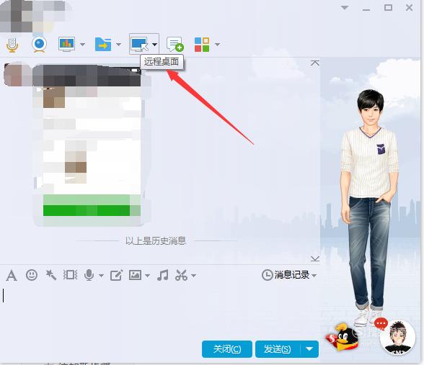Viewport: 424px width, 365px height.
Task: Click the 发送(S) send button
Action: click(x=278, y=349)
